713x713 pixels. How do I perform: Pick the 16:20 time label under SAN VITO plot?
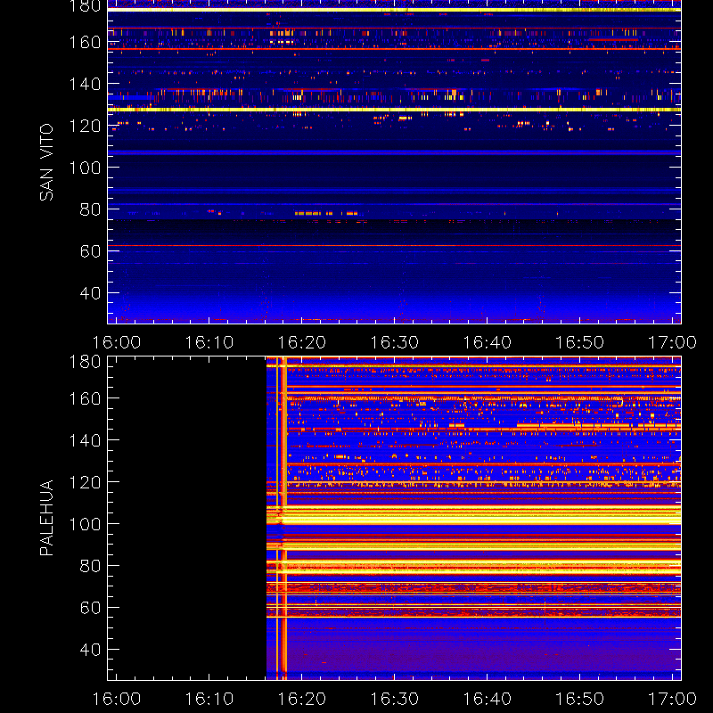click(302, 342)
